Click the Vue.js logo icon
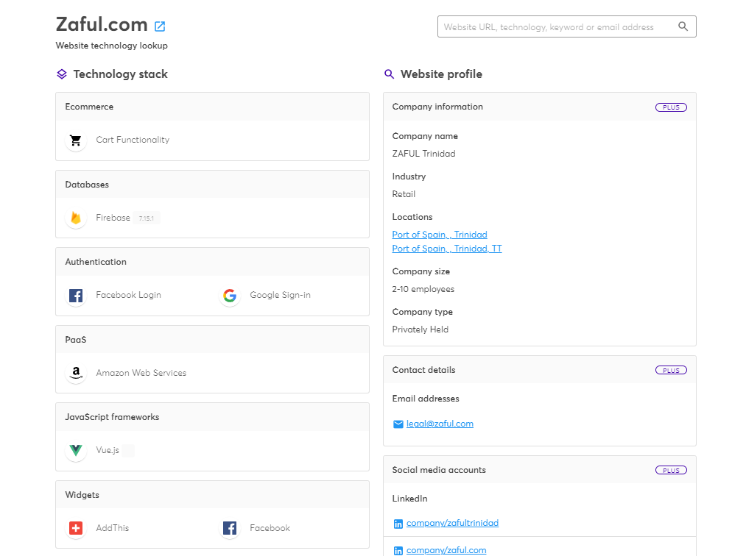Screen dimensions: 732x556 76,451
